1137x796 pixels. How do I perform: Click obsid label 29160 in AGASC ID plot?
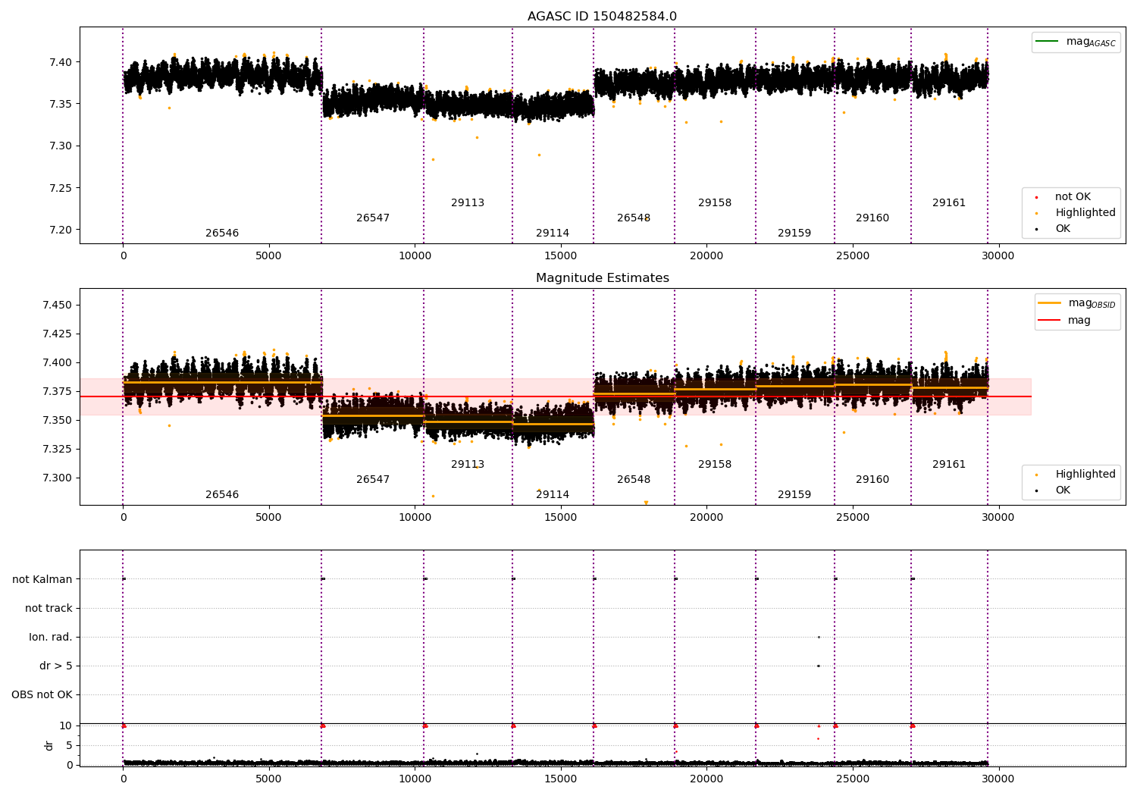coord(872,218)
